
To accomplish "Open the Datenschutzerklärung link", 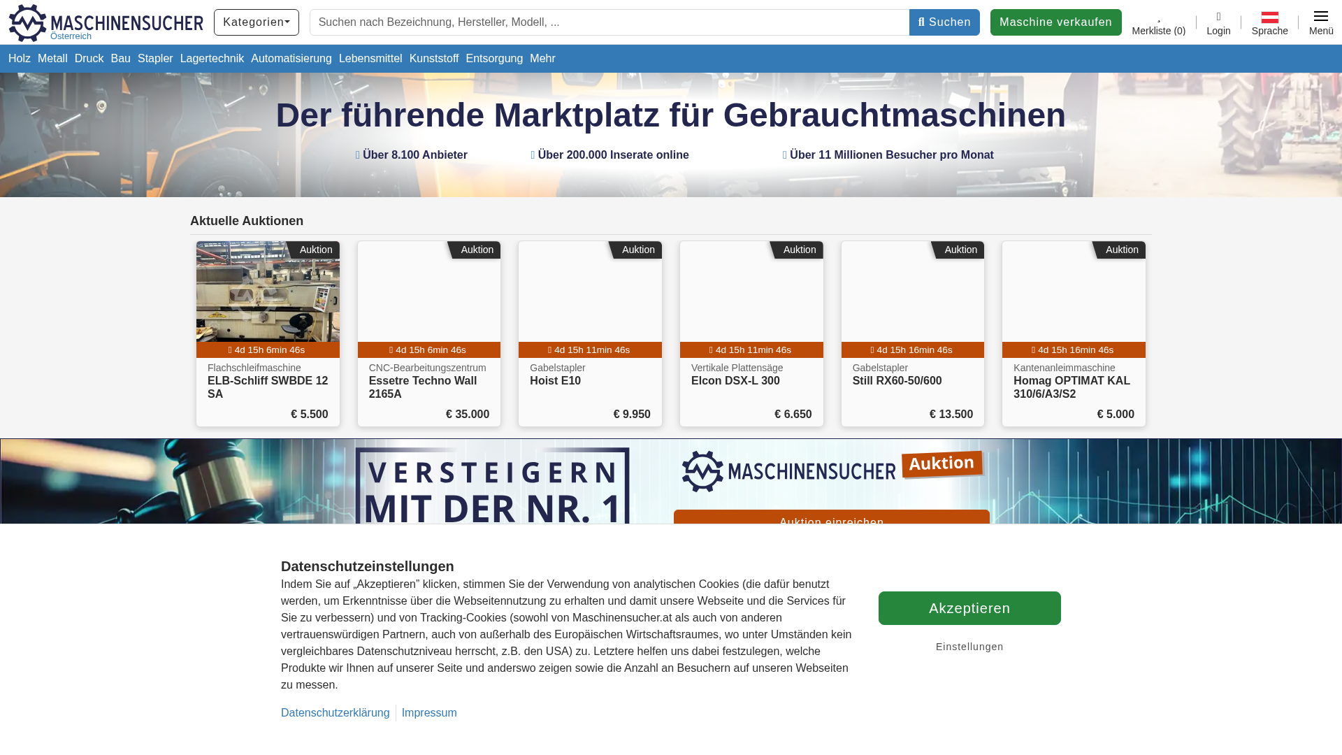I will point(335,713).
